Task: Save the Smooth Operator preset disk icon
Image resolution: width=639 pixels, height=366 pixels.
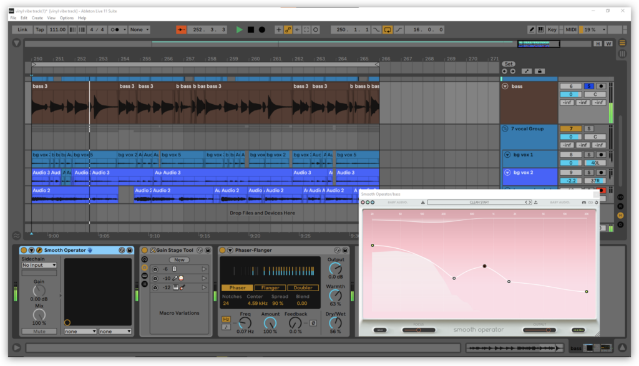Action: coord(130,251)
